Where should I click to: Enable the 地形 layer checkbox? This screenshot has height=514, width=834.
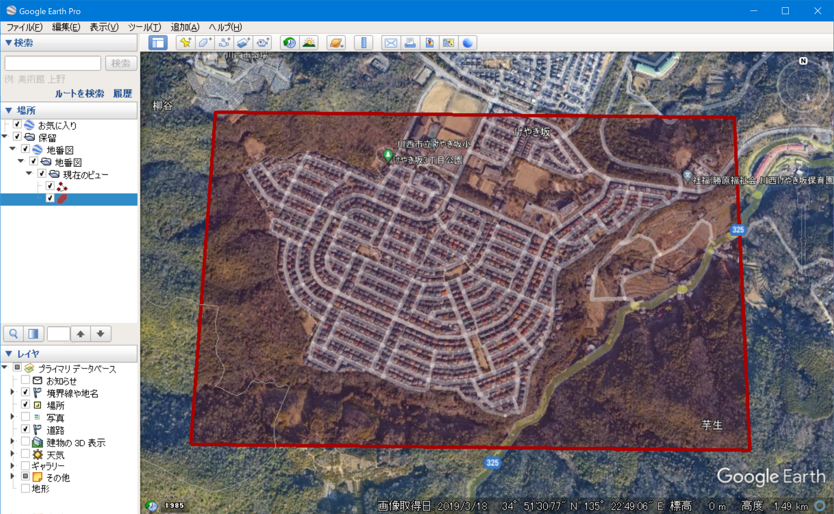26,488
